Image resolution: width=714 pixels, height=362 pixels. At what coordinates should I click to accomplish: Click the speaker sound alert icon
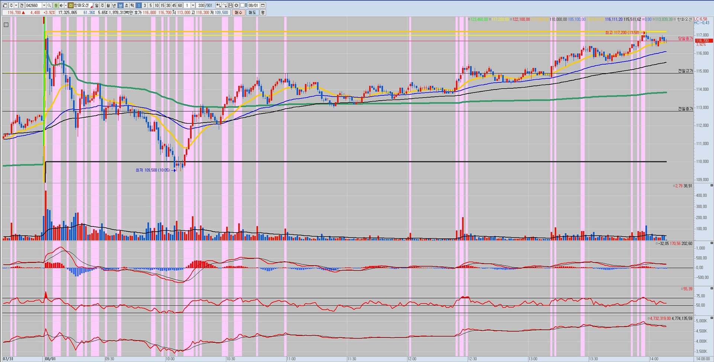[61, 6]
